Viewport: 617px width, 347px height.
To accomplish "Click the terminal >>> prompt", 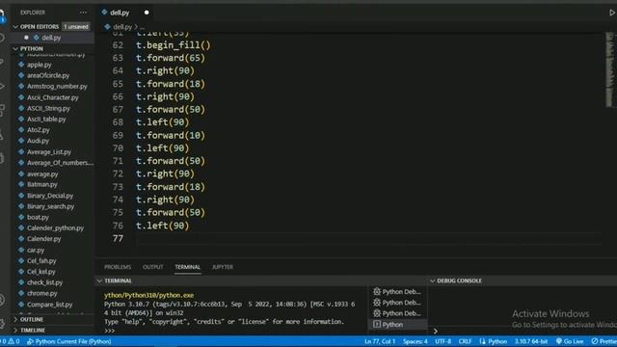I will (x=109, y=331).
